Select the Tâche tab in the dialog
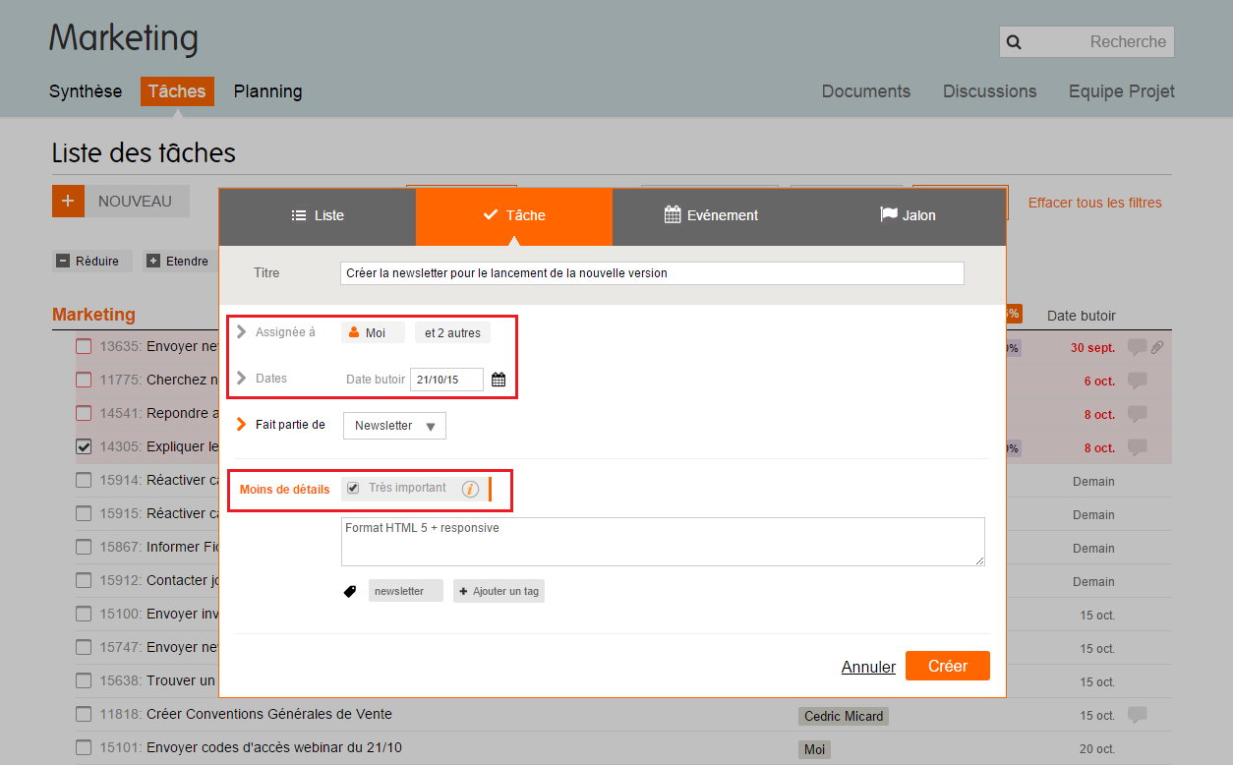 514,216
